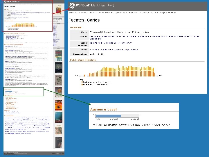Click the small Audience Level bar on full page
Screen dimensions: 209x157
[x=11, y=92]
